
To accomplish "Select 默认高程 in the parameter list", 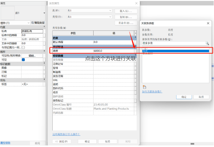I will [x=148, y=53].
